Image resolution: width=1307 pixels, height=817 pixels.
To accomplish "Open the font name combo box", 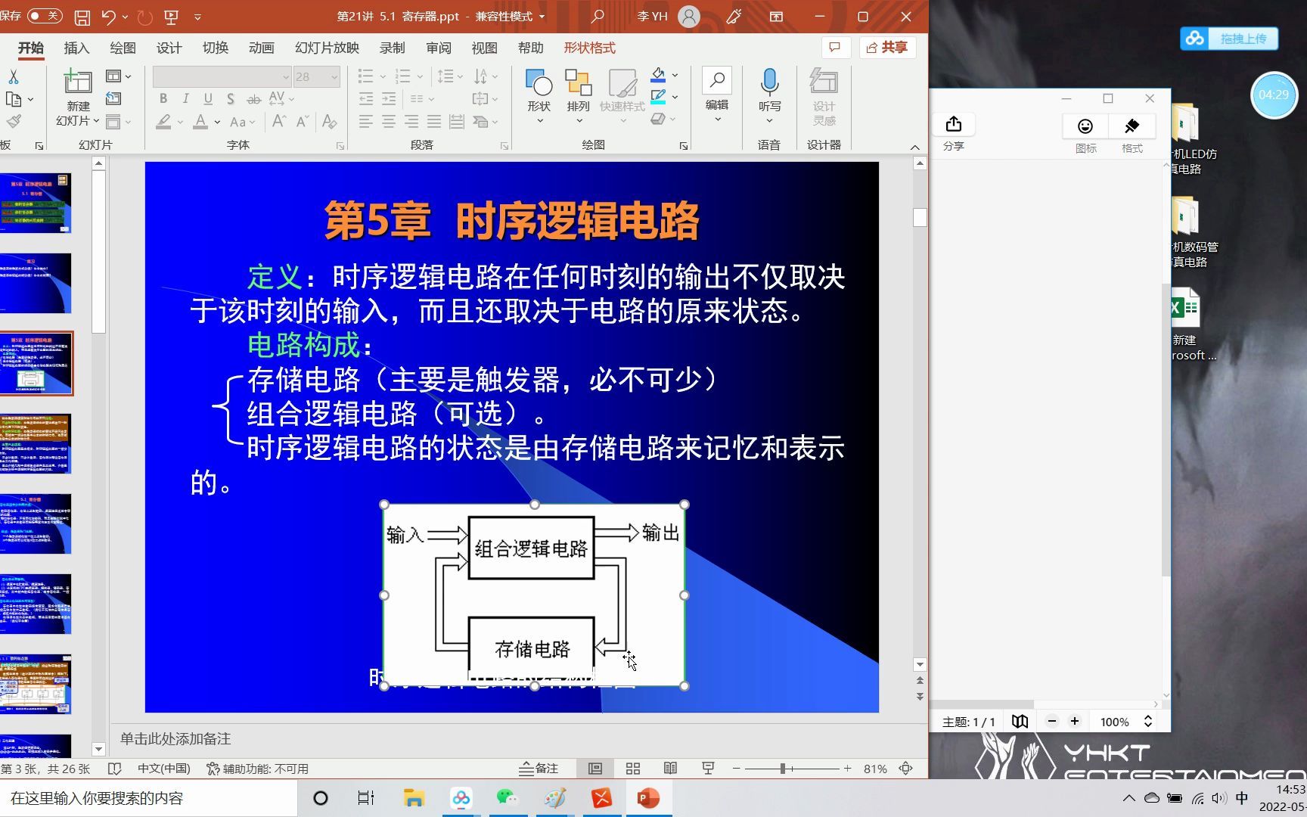I will pos(222,76).
